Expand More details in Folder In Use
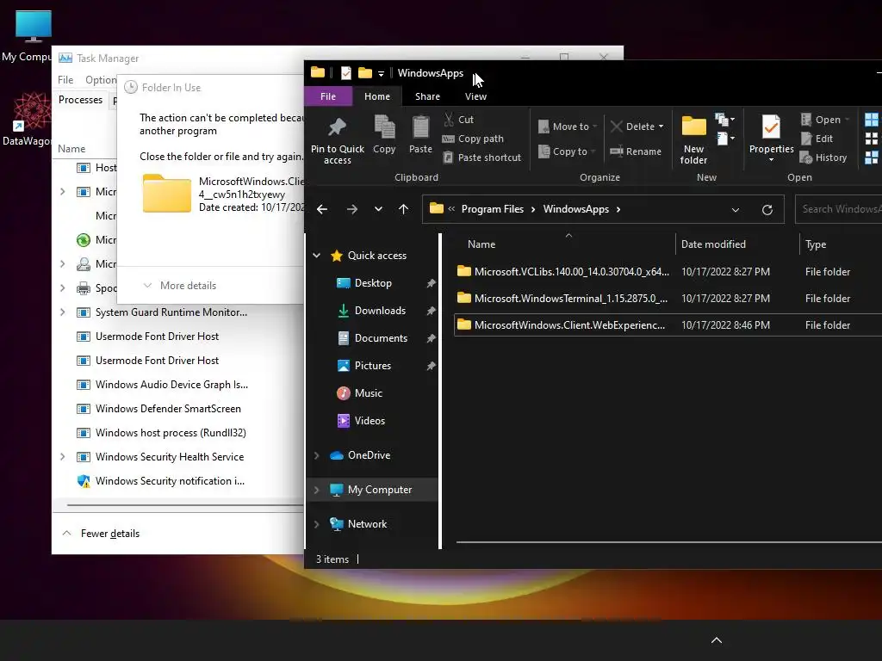 click(179, 286)
